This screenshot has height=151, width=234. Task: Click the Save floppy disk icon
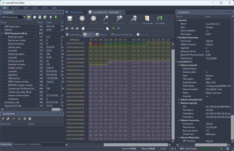(70, 19)
